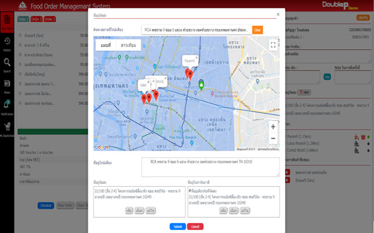Image resolution: width=374 pixels, height=233 pixels.
Task: Zoom out on the map
Action: [x=273, y=138]
